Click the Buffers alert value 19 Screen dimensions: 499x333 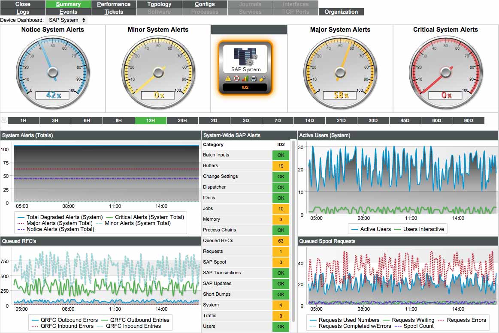281,165
